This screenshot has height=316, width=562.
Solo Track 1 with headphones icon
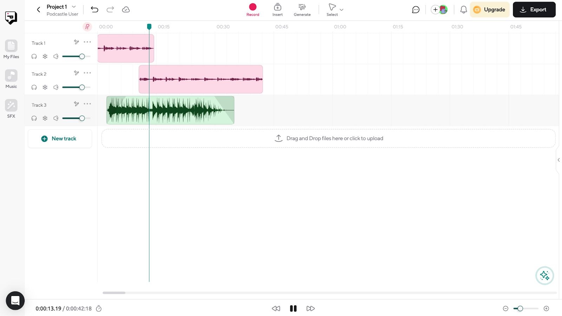34,57
